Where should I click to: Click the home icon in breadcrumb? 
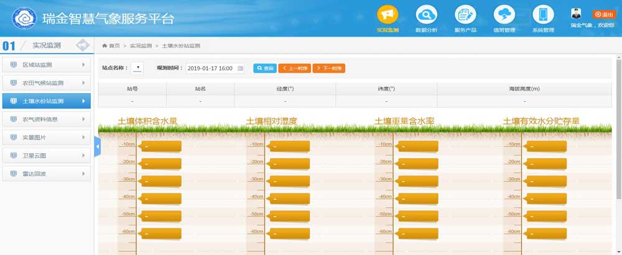[105, 46]
